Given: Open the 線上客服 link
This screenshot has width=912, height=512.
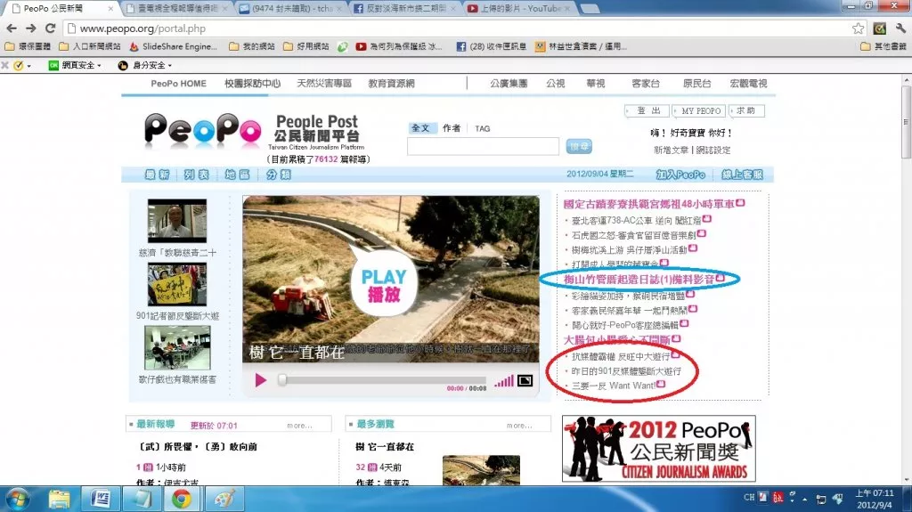Looking at the screenshot, I should [x=742, y=175].
